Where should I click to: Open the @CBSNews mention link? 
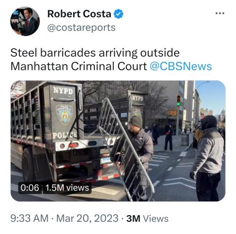[181, 66]
